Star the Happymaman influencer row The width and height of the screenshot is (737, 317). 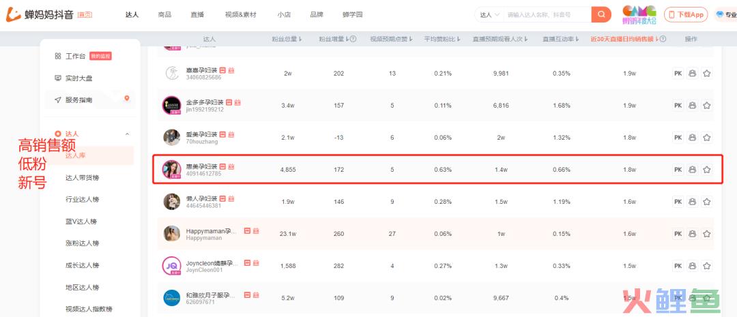[706, 233]
